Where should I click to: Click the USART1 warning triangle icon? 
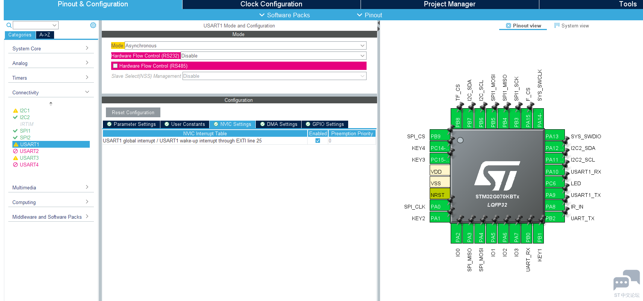pos(16,144)
